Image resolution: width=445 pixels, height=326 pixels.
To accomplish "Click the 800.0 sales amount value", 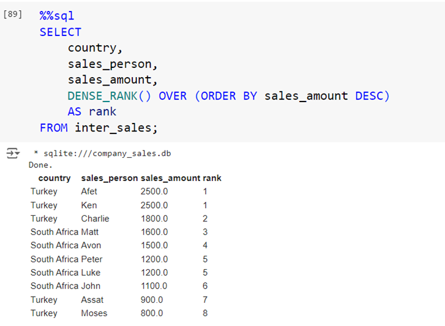I will point(152,313).
